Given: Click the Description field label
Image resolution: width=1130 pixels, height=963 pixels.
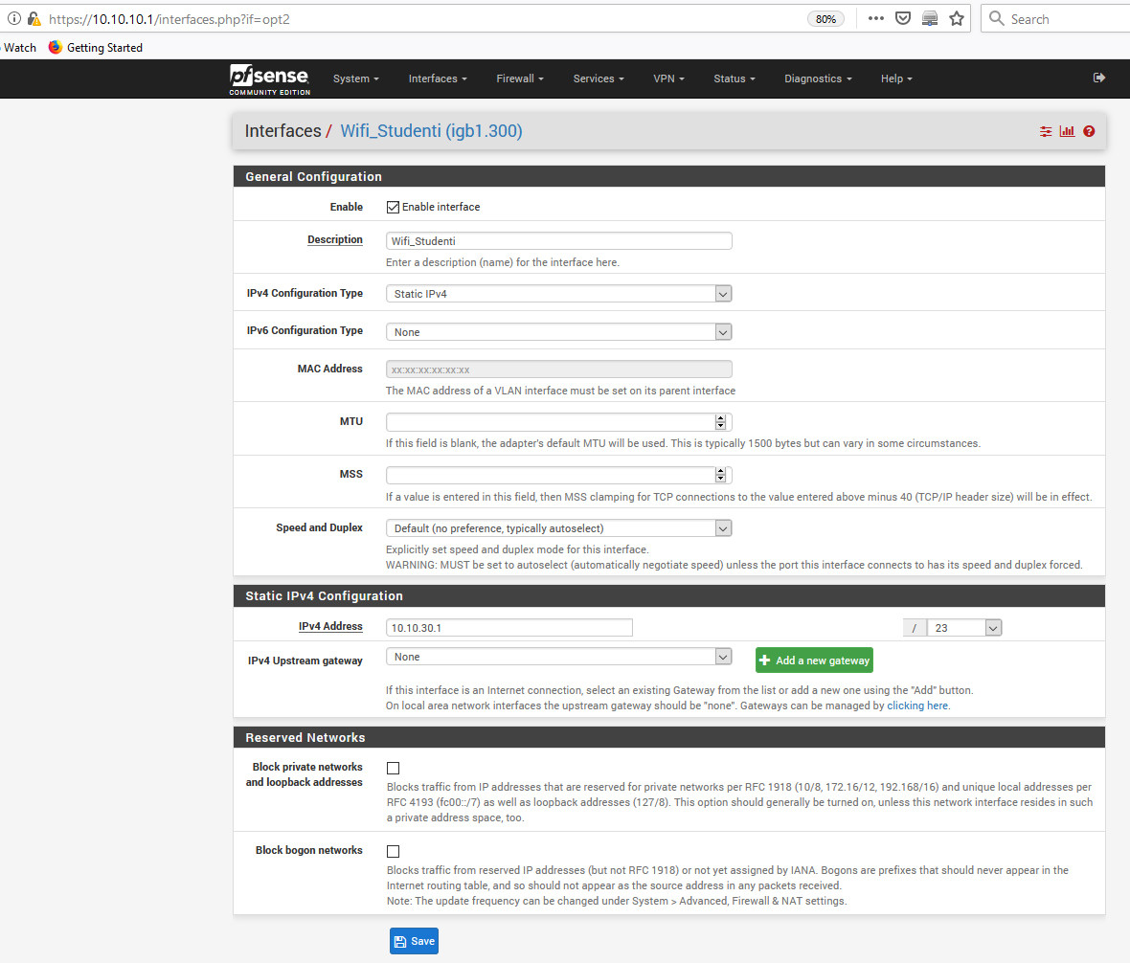Looking at the screenshot, I should tap(335, 240).
